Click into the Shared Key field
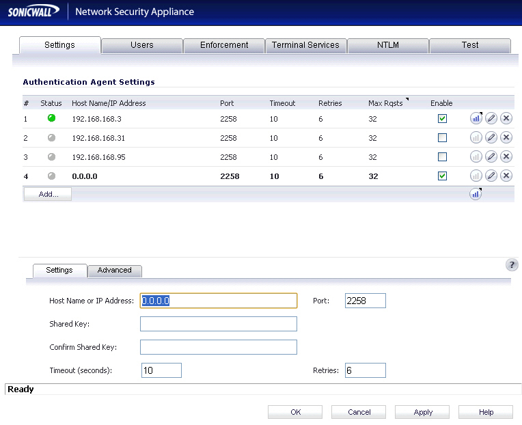The height and width of the screenshot is (425, 522). tap(219, 324)
